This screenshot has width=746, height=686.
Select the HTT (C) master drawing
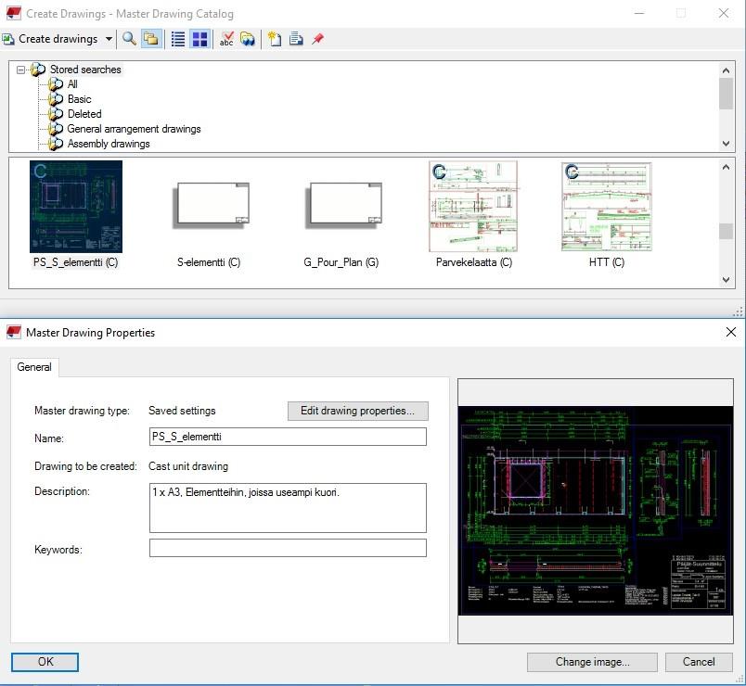pyautogui.click(x=607, y=207)
